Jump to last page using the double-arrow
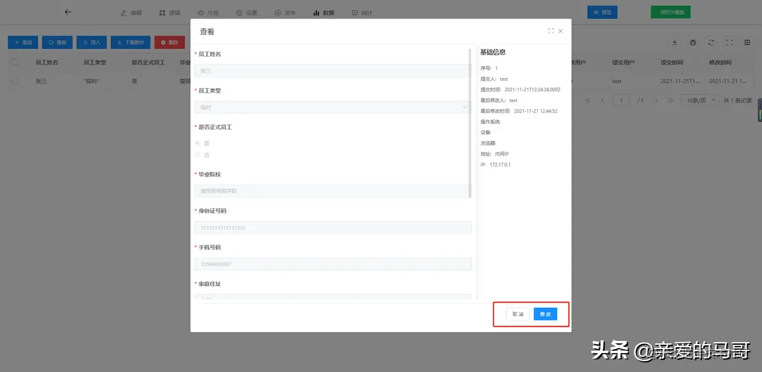 672,100
